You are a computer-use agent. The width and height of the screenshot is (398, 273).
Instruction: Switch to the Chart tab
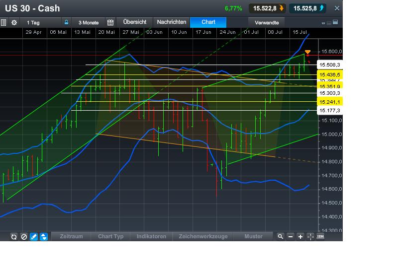[x=208, y=22]
